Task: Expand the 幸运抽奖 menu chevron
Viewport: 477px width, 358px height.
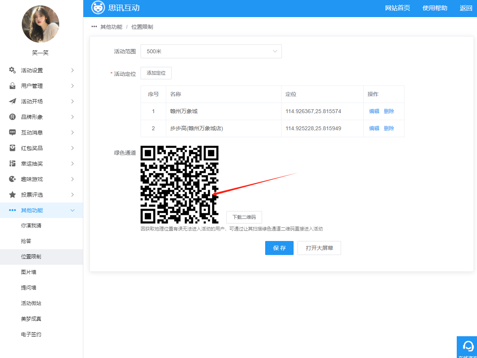Action: click(x=72, y=164)
